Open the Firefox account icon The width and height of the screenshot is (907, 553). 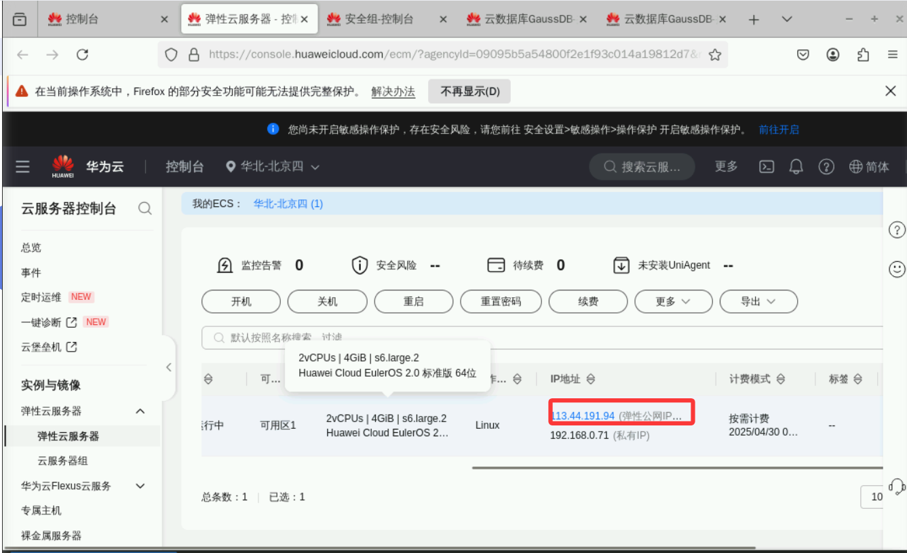coord(833,55)
